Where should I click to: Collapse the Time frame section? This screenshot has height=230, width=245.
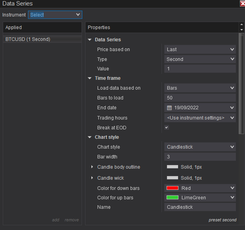(90, 78)
